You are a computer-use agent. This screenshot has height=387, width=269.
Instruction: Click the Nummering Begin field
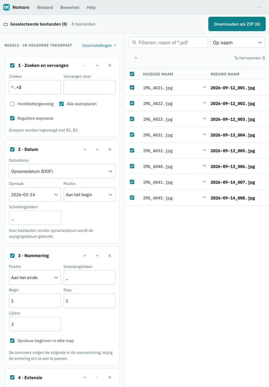click(x=35, y=301)
